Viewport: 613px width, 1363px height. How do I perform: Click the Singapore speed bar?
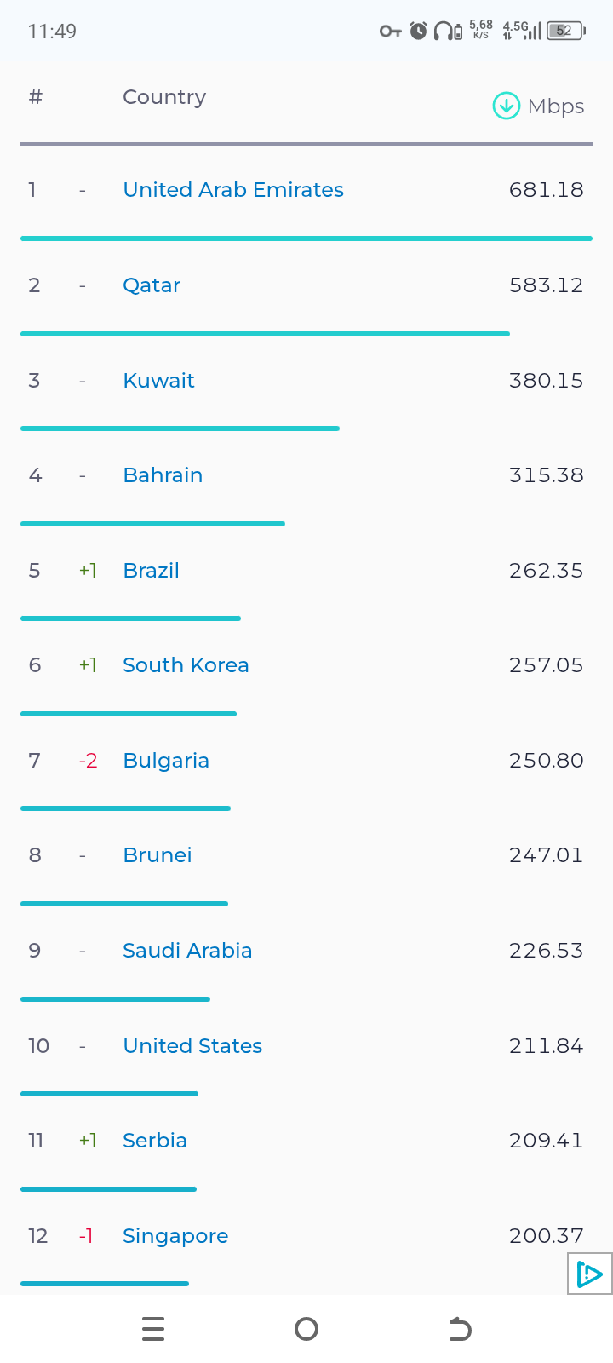point(105,1283)
